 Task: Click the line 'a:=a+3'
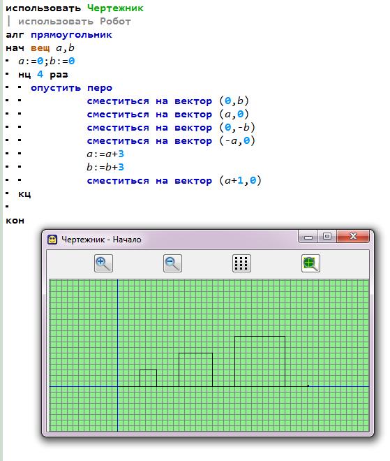click(x=105, y=154)
